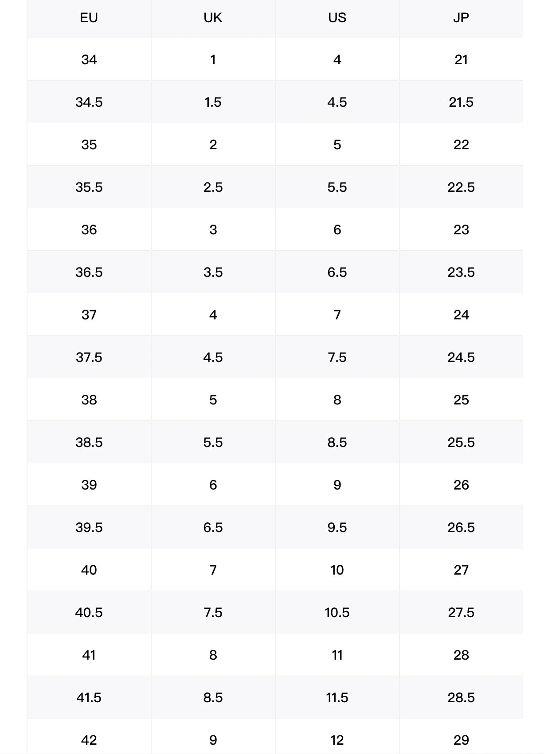Click EU size 34 cell
The width and height of the screenshot is (544, 754).
pyautogui.click(x=89, y=59)
